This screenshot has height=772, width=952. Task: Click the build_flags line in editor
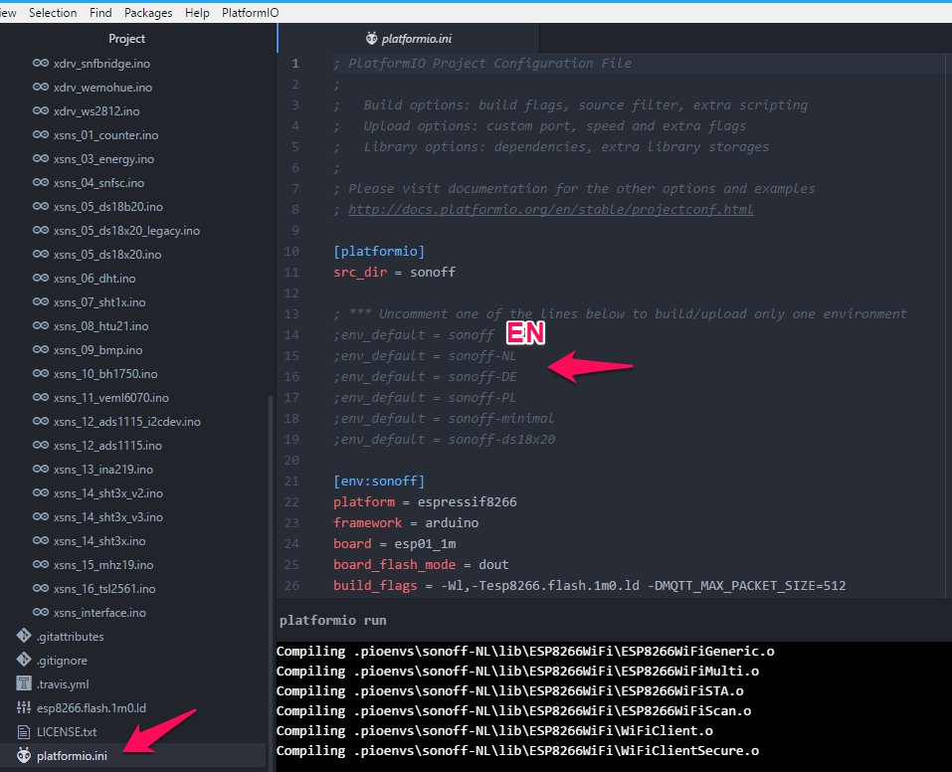point(589,586)
